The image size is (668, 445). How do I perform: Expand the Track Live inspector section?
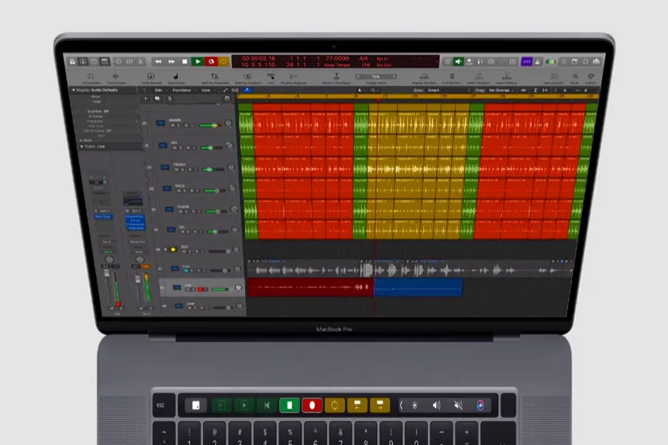[82, 146]
